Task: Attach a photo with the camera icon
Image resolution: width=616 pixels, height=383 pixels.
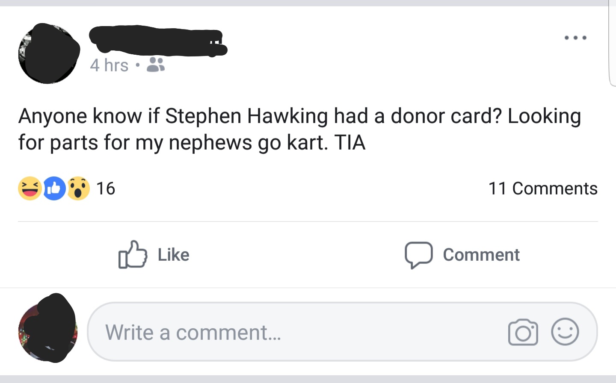Action: click(523, 332)
